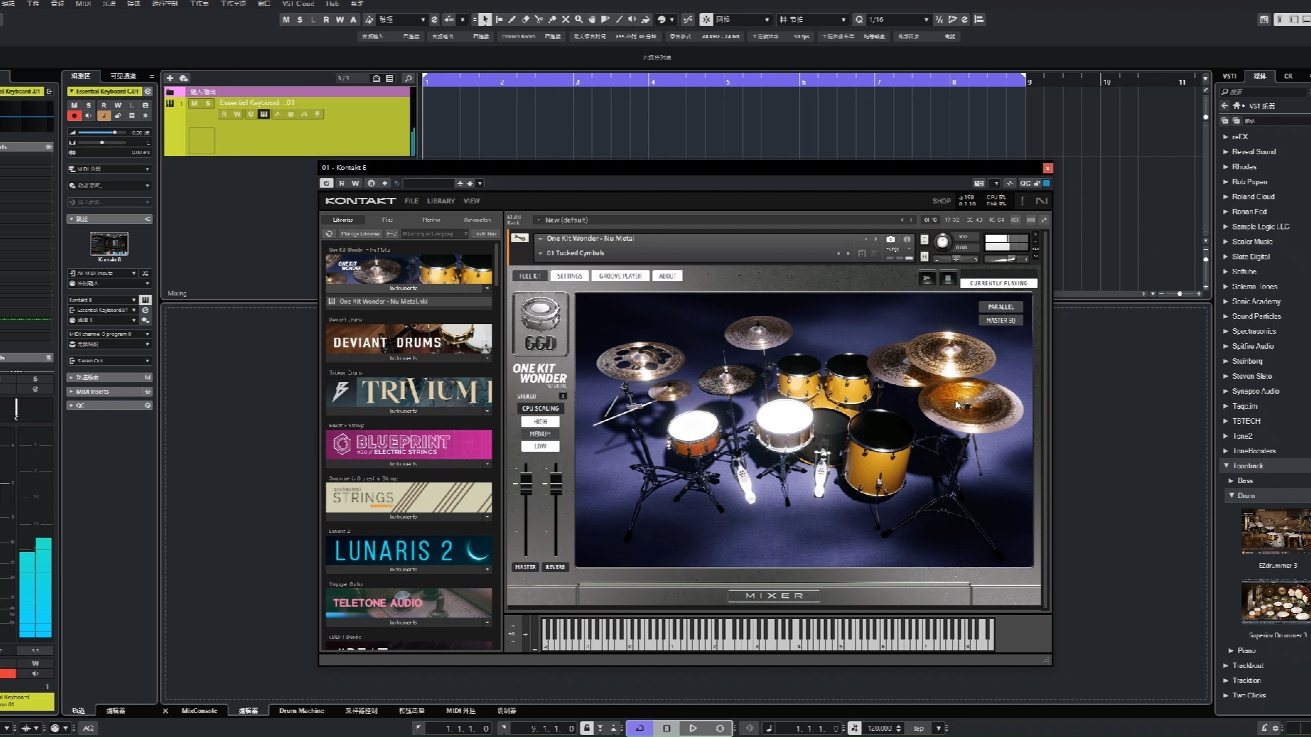Toggle global Solo S in toolbar
This screenshot has width=1311, height=737.
tap(300, 20)
